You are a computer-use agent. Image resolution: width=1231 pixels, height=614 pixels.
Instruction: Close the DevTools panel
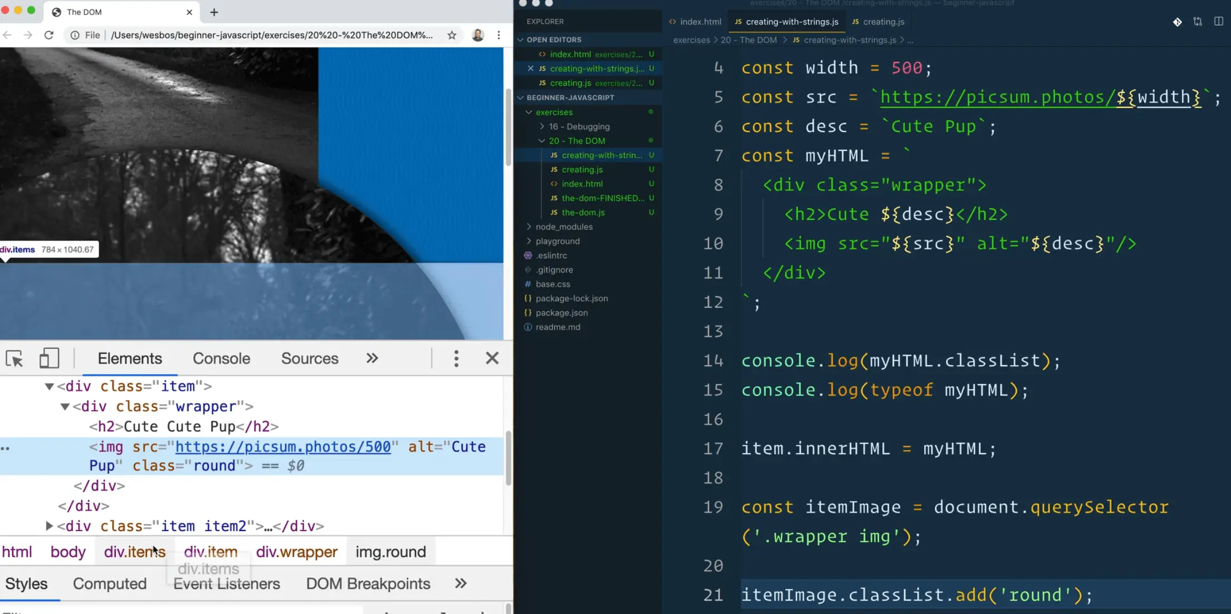pos(492,358)
